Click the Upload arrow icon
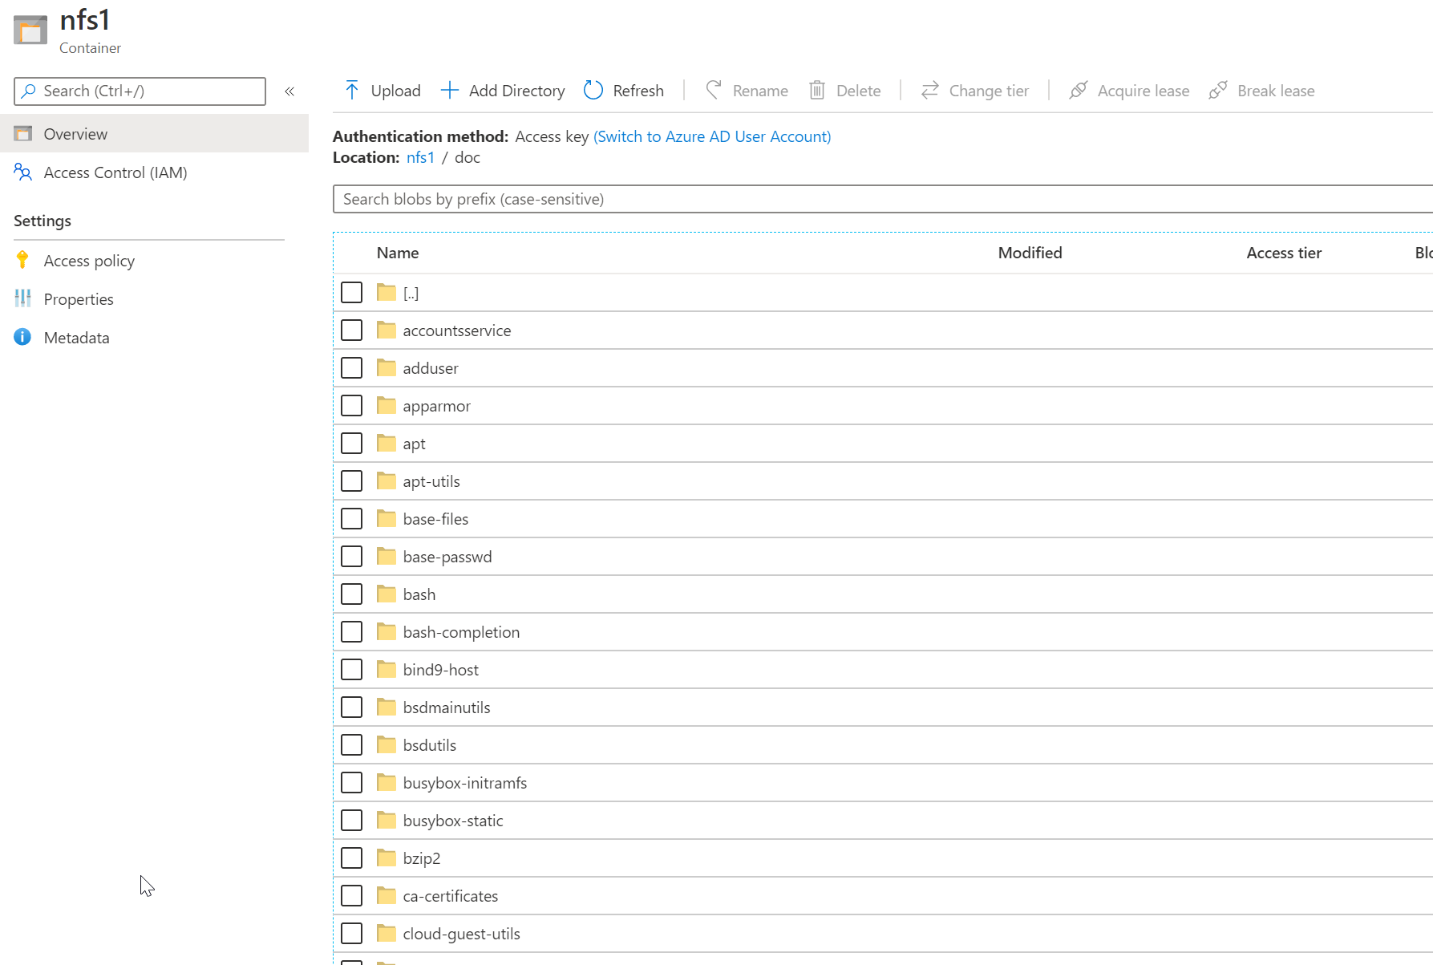This screenshot has width=1433, height=965. tap(352, 91)
